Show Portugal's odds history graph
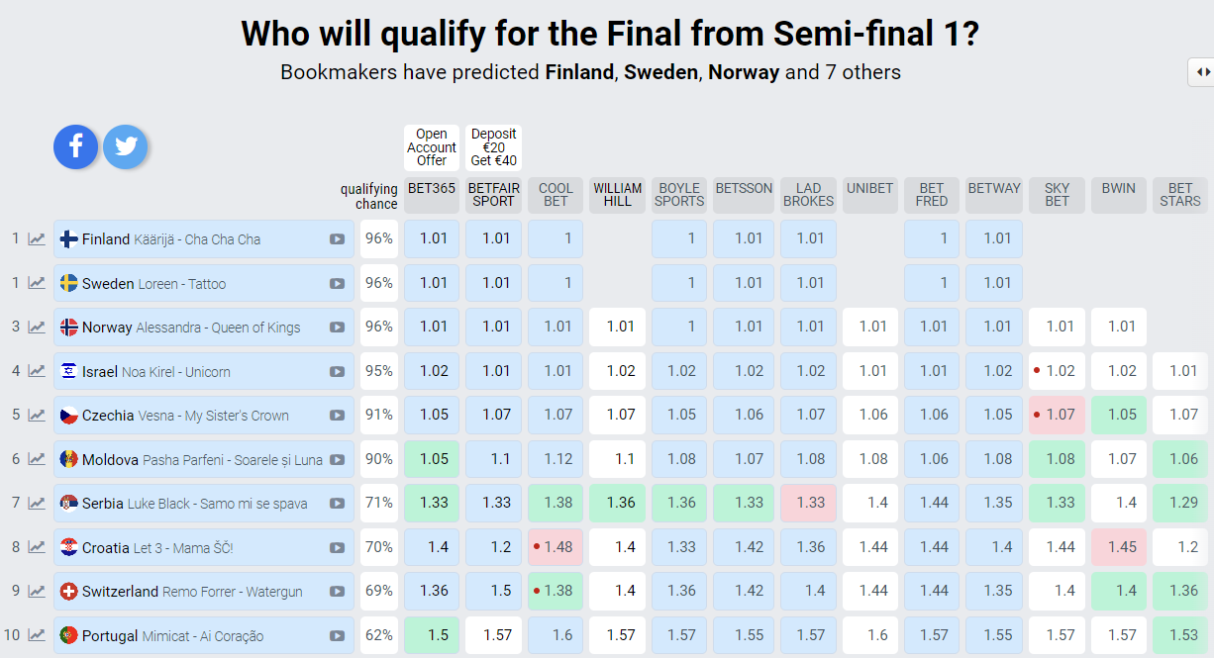The image size is (1214, 658). point(37,635)
